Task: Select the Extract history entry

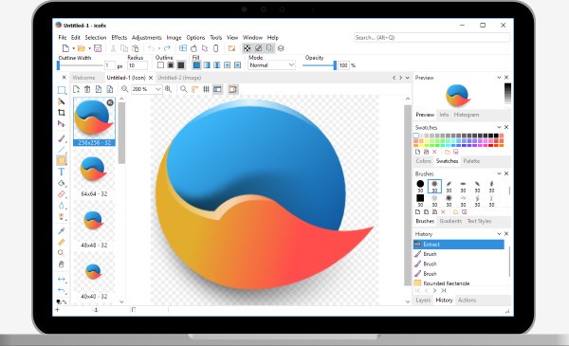Action: pos(459,245)
